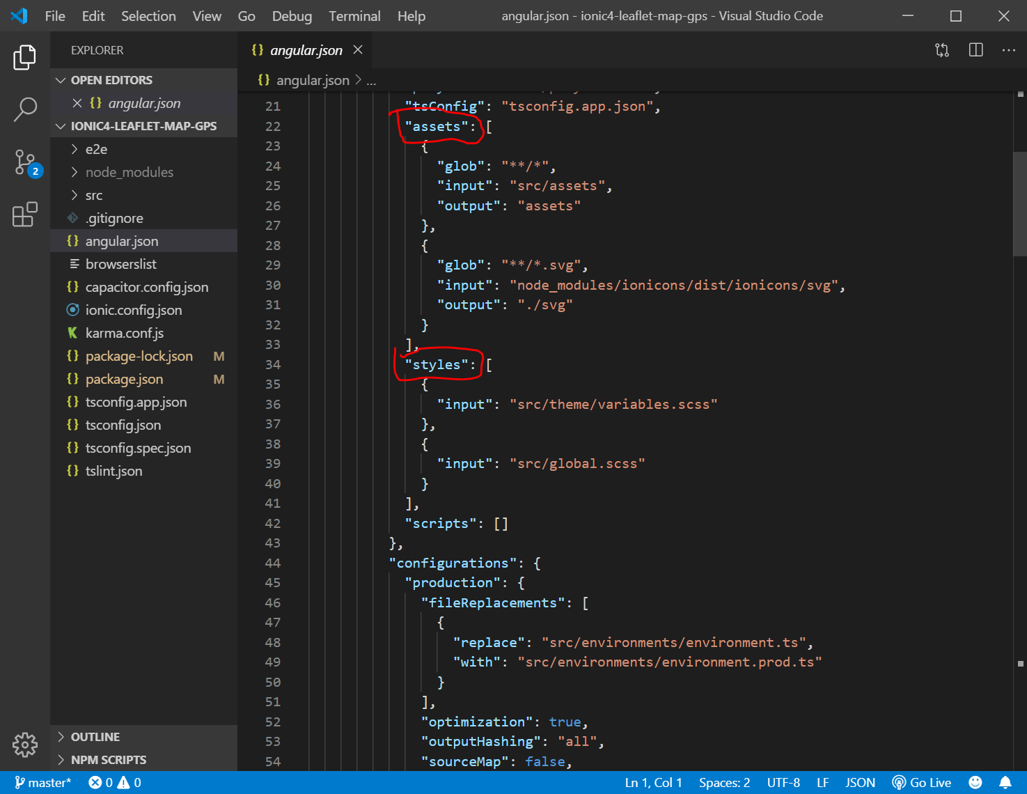Click the Split Editor Right icon

tap(975, 50)
